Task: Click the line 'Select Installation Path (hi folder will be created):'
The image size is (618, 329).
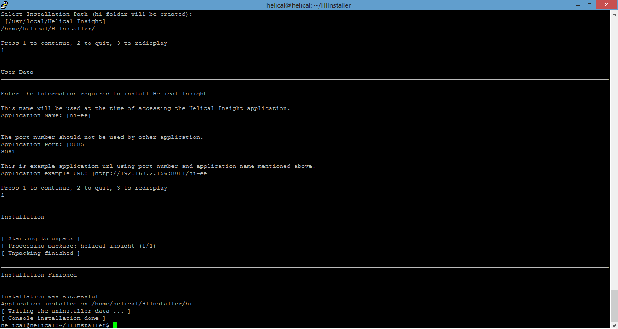Action: (x=97, y=14)
